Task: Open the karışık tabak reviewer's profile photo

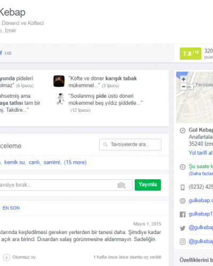Action: 59,81
